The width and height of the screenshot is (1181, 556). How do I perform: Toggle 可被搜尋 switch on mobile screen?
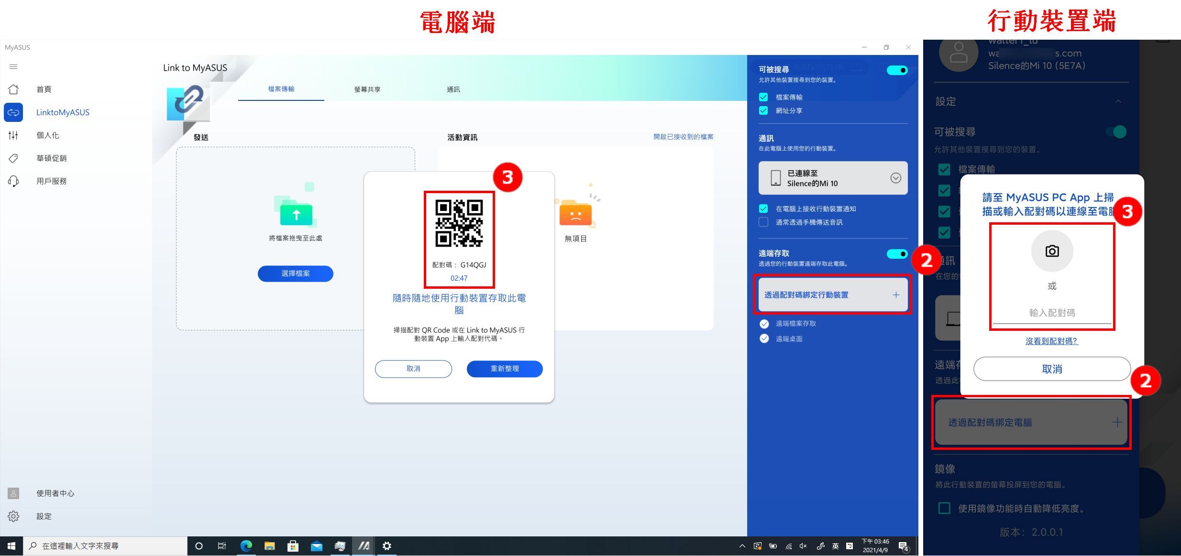(1116, 132)
